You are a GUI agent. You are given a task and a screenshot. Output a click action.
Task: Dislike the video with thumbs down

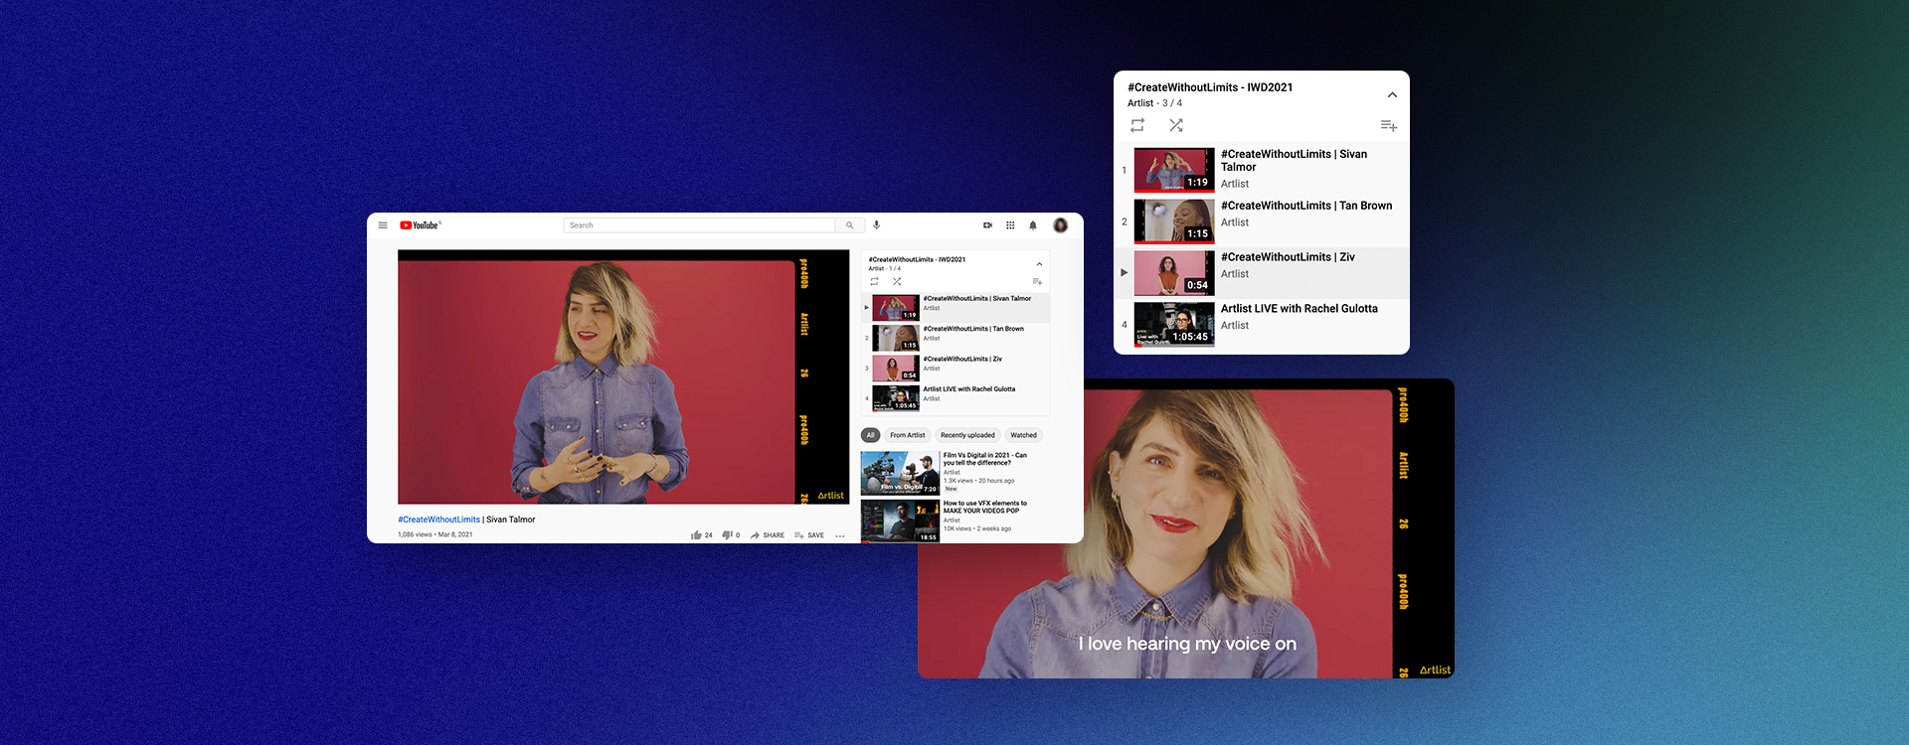click(727, 535)
